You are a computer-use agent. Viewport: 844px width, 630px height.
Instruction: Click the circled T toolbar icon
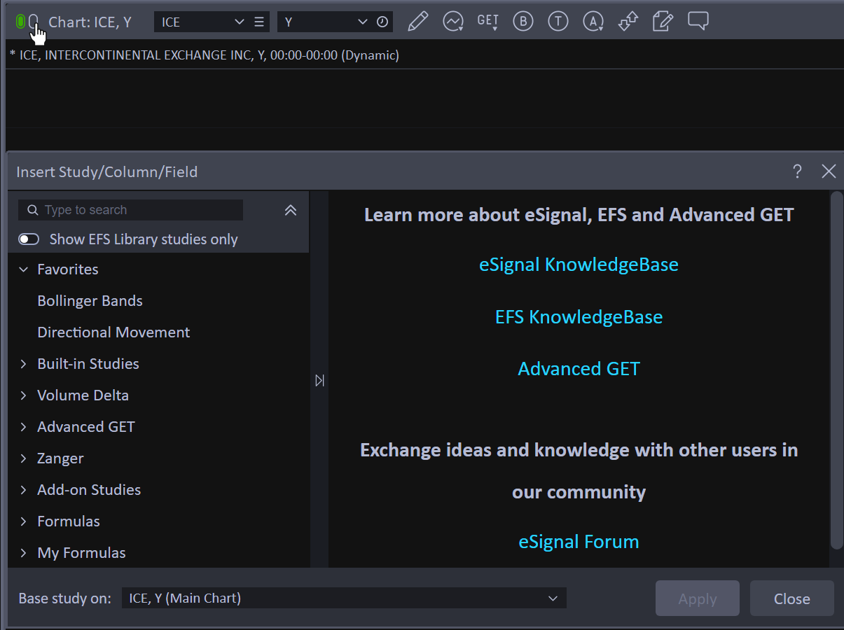(558, 22)
